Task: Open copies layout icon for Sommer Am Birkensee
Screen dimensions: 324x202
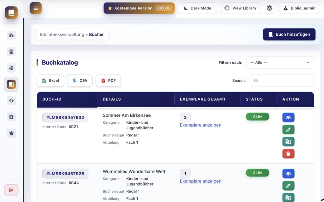Action: 288,142
